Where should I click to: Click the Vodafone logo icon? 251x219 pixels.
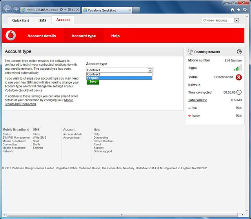pyautogui.click(x=11, y=35)
